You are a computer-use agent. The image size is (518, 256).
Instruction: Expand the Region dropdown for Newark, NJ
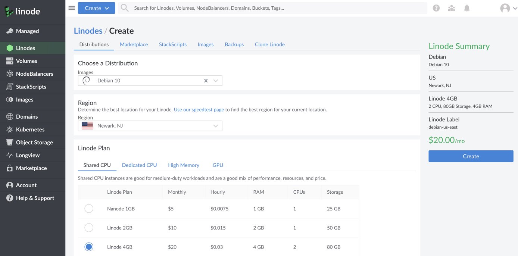point(215,126)
